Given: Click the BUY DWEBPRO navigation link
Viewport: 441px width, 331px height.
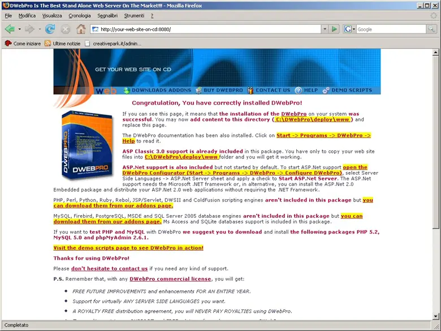Looking at the screenshot, I should pos(223,91).
